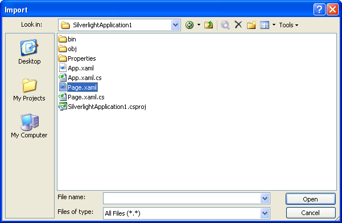Click the Open button
The width and height of the screenshot is (342, 223).
tap(310, 199)
